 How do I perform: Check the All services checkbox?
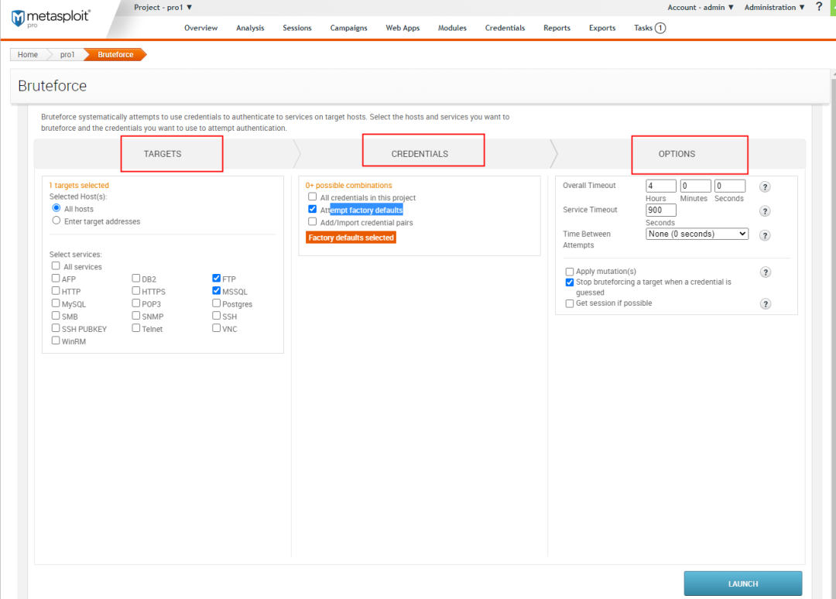pos(56,265)
